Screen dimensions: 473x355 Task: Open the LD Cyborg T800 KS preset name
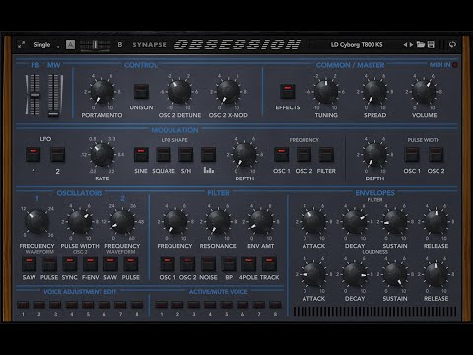357,45
